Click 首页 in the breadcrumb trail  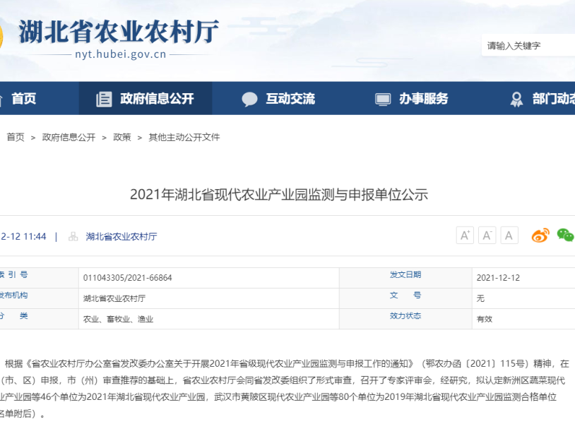point(16,138)
